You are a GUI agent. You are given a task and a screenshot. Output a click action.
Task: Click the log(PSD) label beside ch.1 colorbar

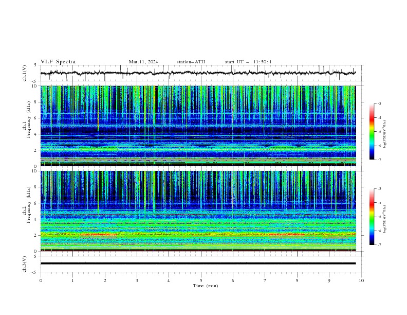[x=385, y=134]
